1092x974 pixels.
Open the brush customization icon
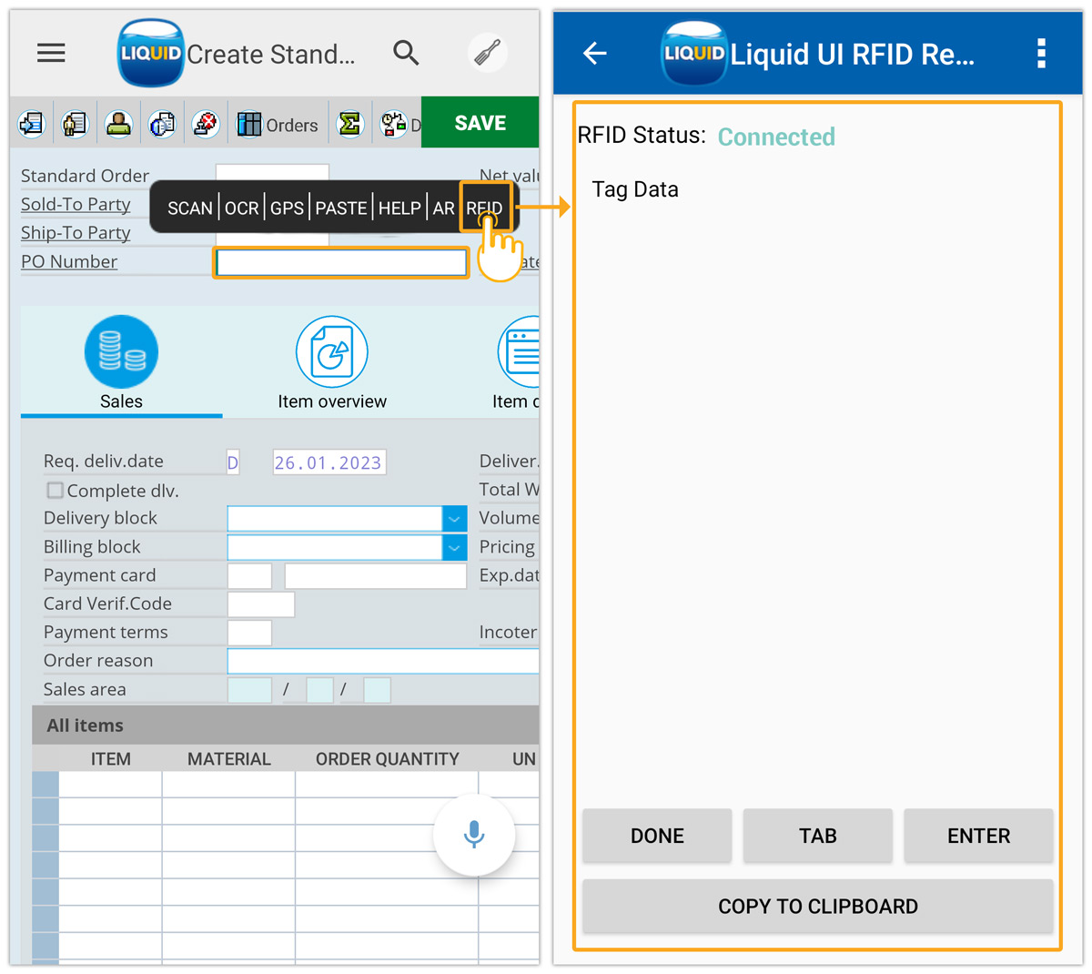487,53
